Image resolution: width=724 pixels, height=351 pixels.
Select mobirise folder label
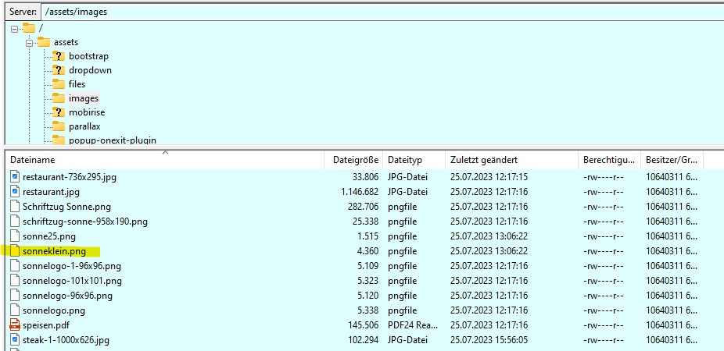[x=87, y=112]
